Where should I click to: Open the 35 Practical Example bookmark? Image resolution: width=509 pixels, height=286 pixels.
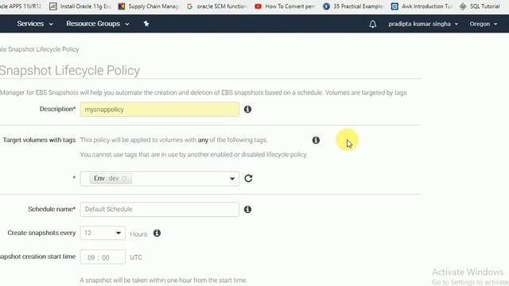[353, 6]
